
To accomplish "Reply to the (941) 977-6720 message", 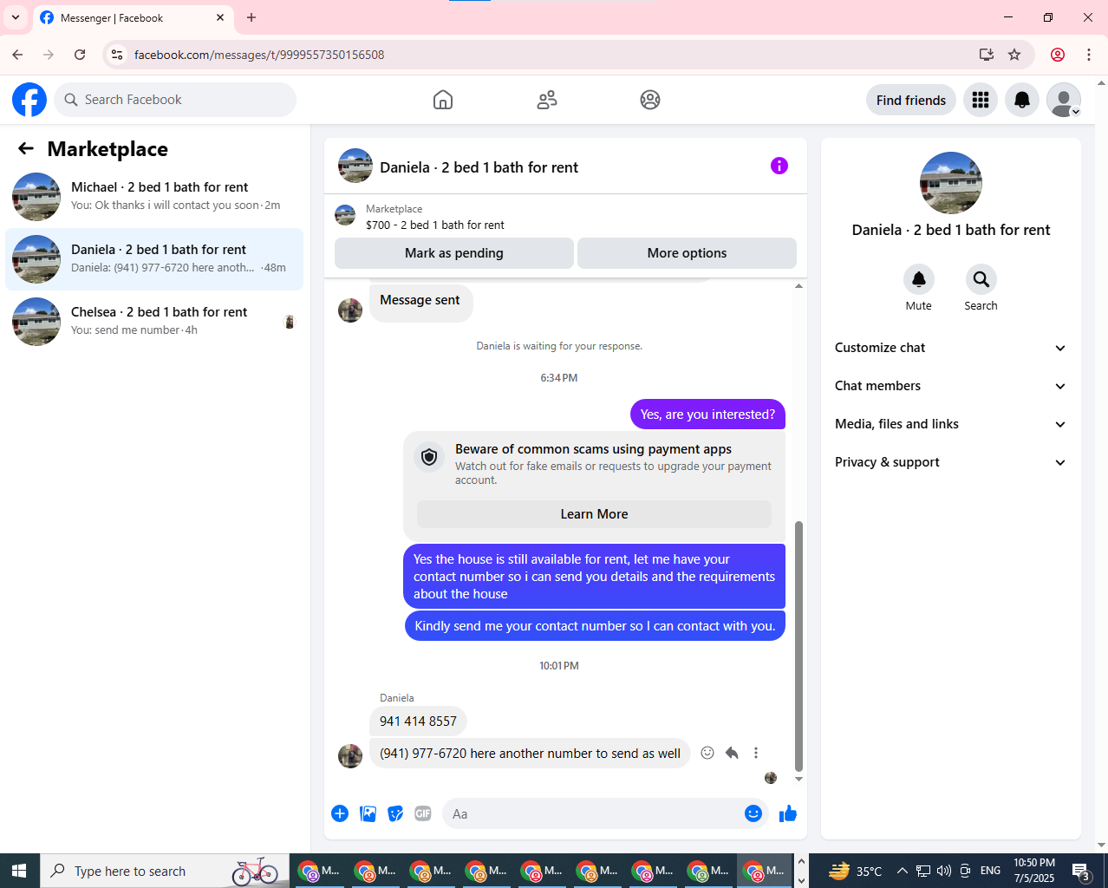I will pyautogui.click(x=732, y=753).
